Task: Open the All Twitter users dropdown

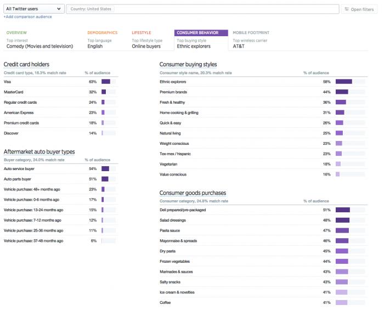Action: (x=34, y=9)
